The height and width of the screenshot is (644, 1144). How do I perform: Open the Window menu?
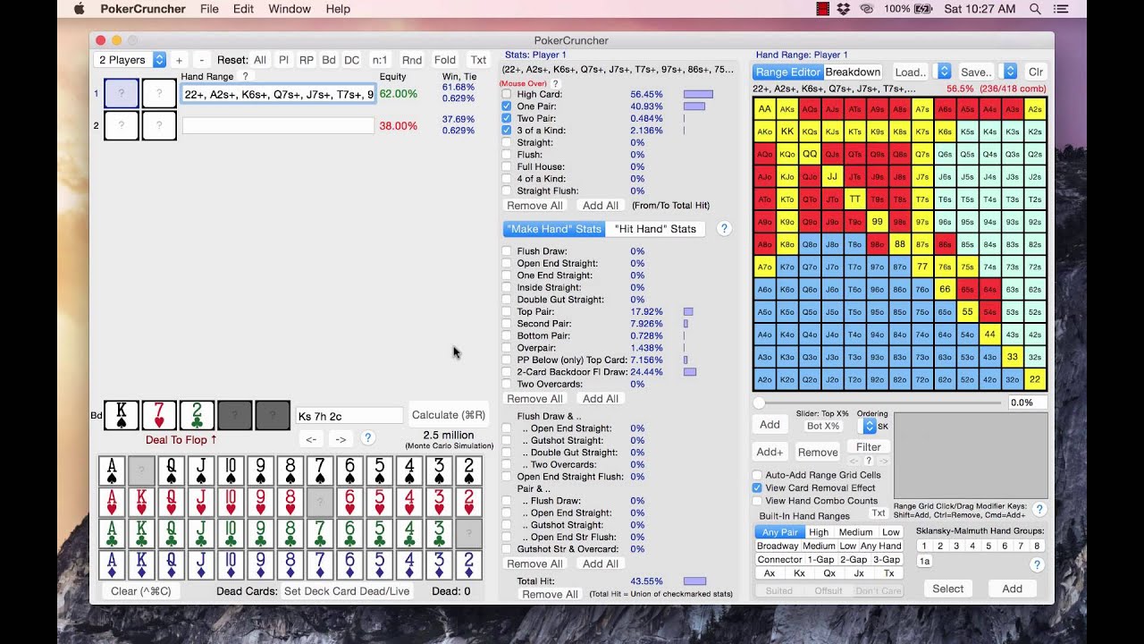tap(290, 9)
